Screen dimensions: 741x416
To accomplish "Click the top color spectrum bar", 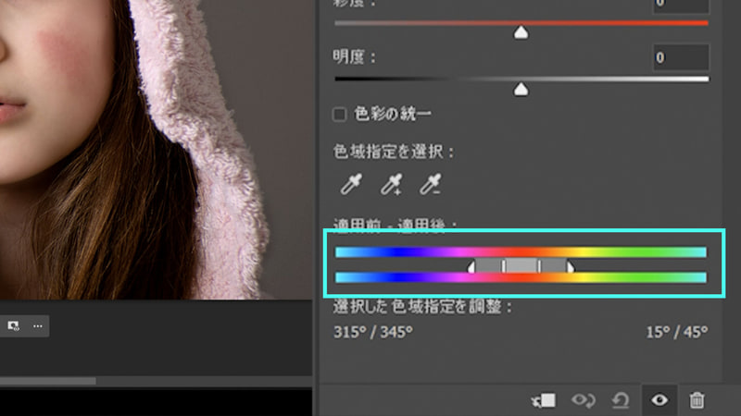I will tap(521, 252).
